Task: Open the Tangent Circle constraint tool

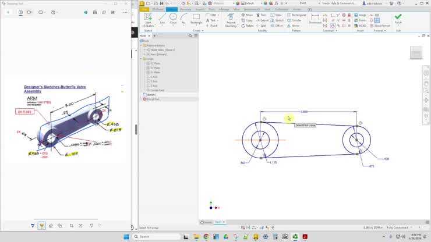Action: click(x=333, y=26)
